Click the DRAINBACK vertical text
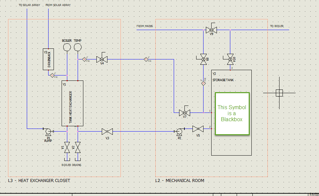319x196 pixels. (x=49, y=59)
